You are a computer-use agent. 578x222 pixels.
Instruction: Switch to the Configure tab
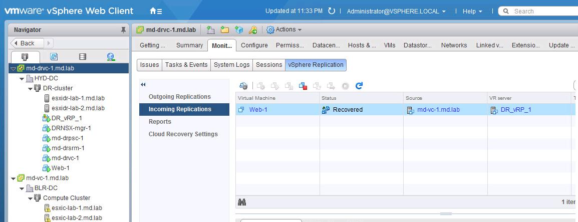[x=254, y=45]
